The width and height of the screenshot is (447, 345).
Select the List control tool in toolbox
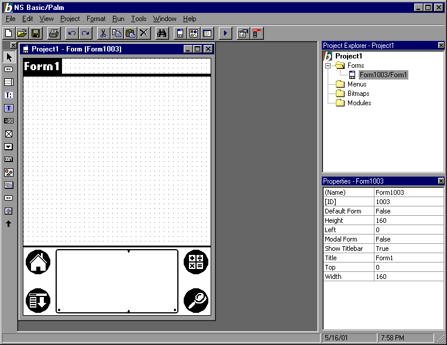[x=9, y=82]
